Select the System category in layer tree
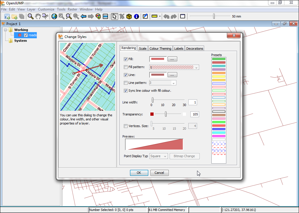The height and width of the screenshot is (213, 299). coord(20,41)
